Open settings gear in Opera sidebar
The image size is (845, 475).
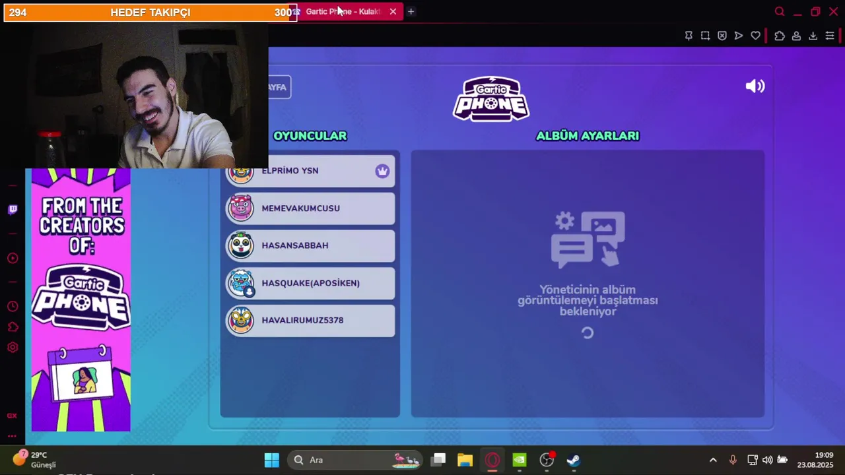[x=13, y=348]
